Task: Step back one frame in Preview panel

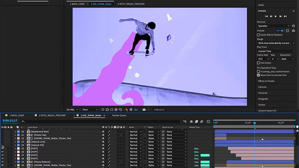Action: click(271, 16)
